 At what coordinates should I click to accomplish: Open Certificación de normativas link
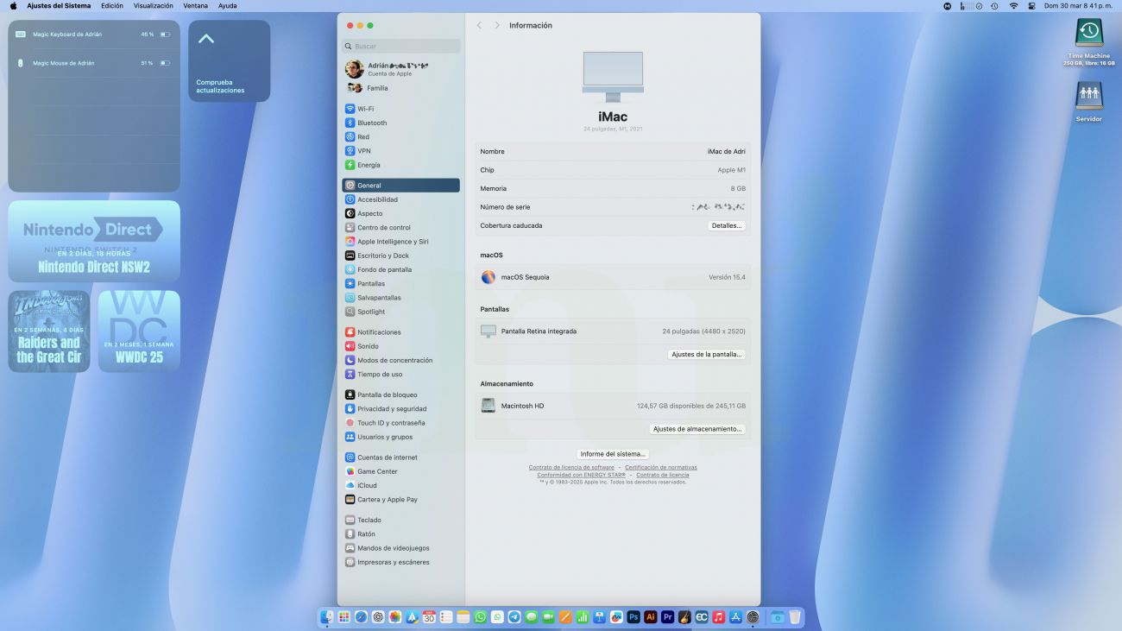661,467
